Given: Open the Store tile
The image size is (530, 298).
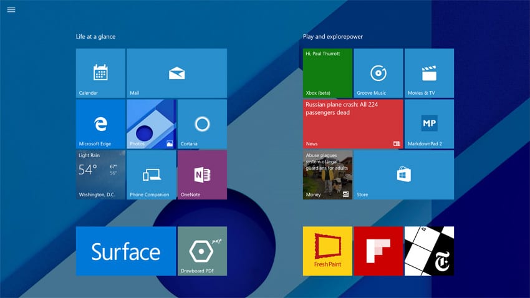Looking at the screenshot, I should tap(404, 175).
